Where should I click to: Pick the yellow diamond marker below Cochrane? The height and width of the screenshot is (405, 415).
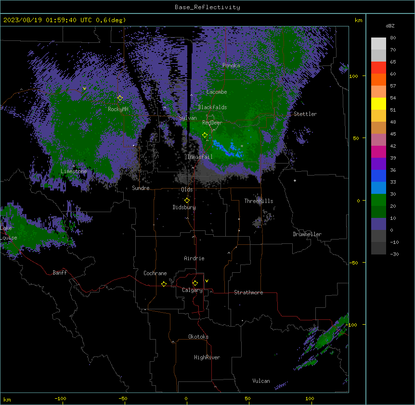tap(164, 284)
